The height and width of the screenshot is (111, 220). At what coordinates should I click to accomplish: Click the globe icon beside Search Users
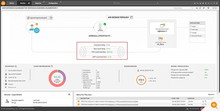pyautogui.click(x=197, y=8)
